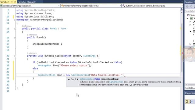
Task: Switch Properties panel to Alphabetical sort
Action: coord(191,101)
